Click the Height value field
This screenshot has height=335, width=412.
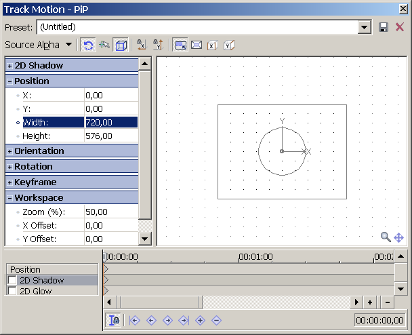click(x=110, y=136)
